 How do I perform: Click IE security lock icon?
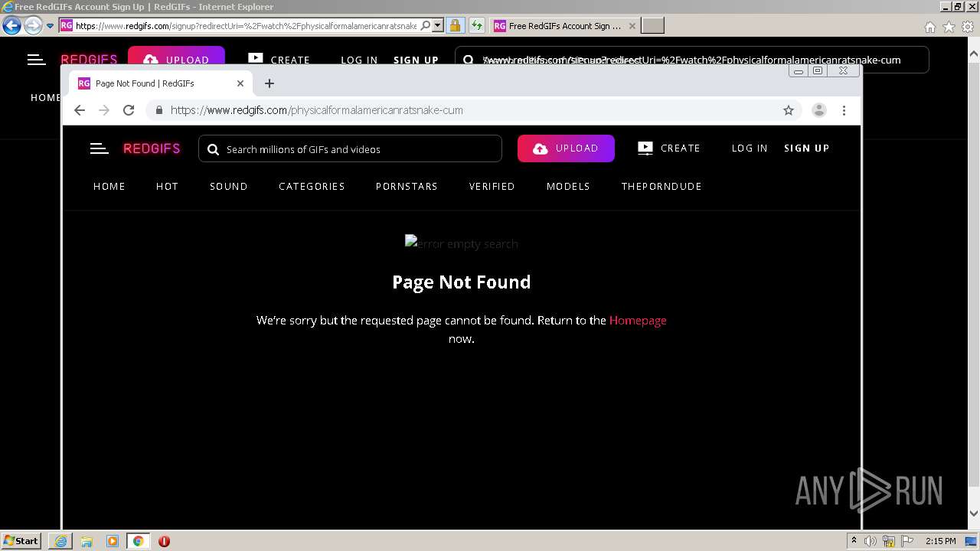click(x=455, y=26)
